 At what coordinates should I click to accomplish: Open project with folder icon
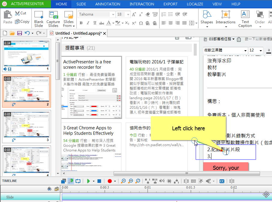(12, 33)
